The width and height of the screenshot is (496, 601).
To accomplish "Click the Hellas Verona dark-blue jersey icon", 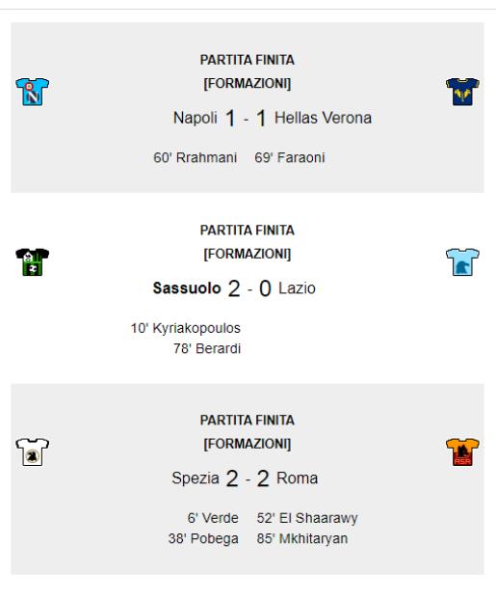I will (x=462, y=92).
